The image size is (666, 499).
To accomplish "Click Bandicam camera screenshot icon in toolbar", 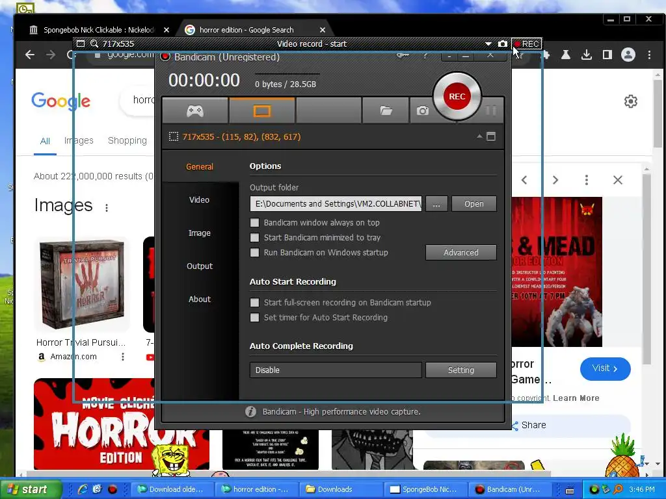I will click(422, 111).
